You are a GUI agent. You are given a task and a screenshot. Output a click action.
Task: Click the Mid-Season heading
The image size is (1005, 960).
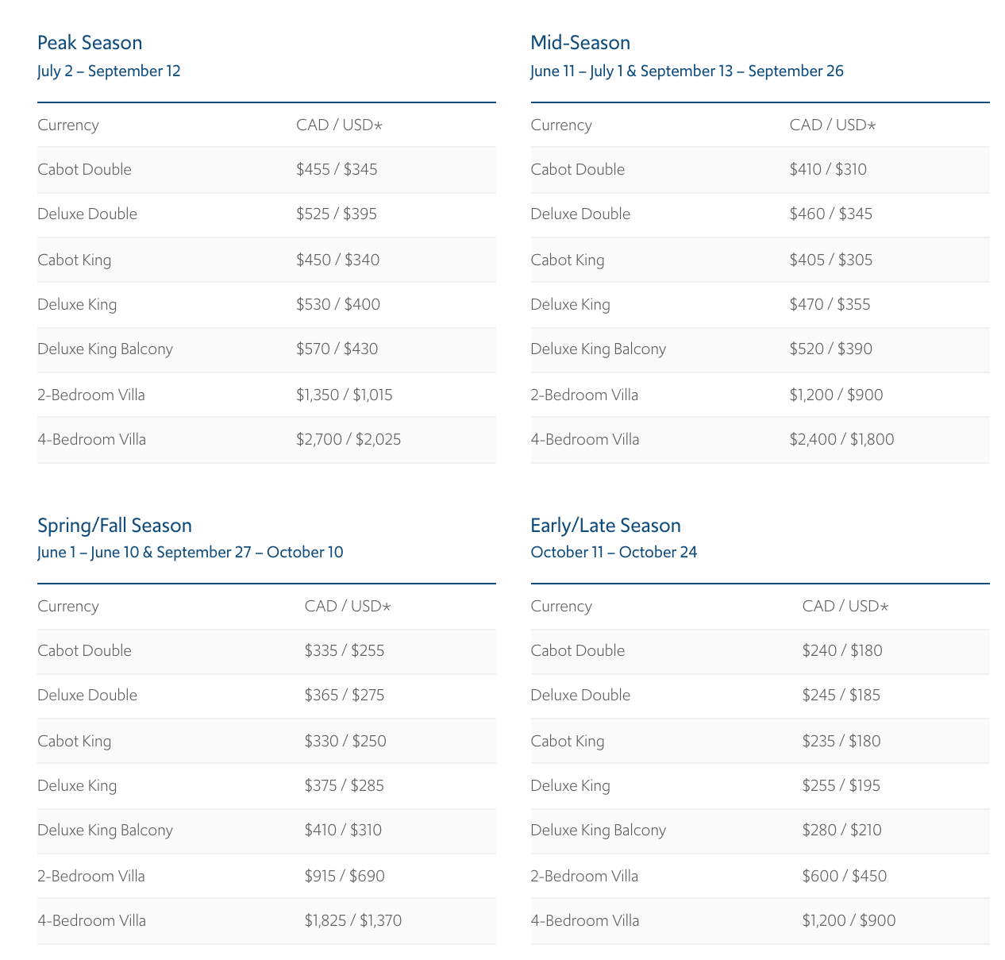[580, 43]
